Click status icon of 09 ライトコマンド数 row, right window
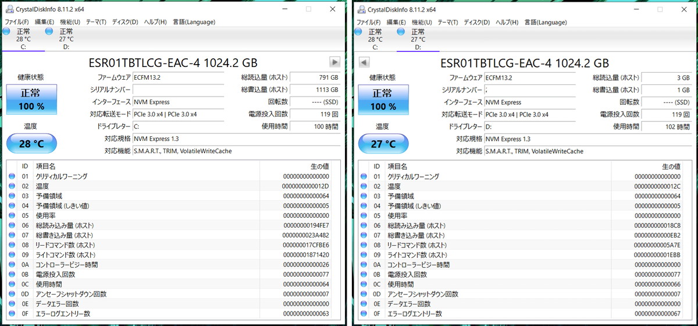This screenshot has height=326, width=698. click(x=364, y=255)
